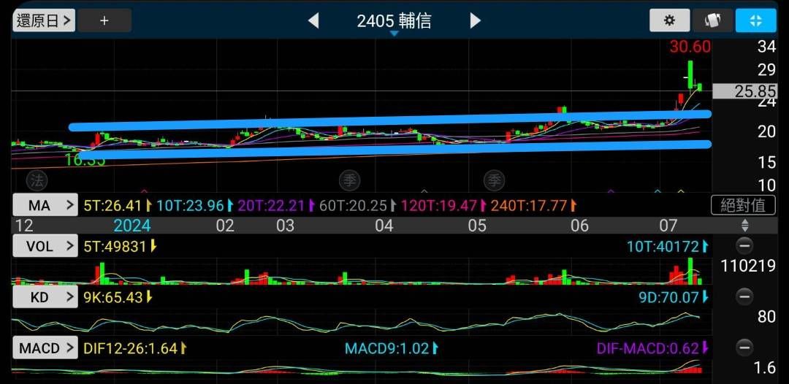This screenshot has width=789, height=384.
Task: Open the MACD indicator selector
Action: [x=45, y=348]
